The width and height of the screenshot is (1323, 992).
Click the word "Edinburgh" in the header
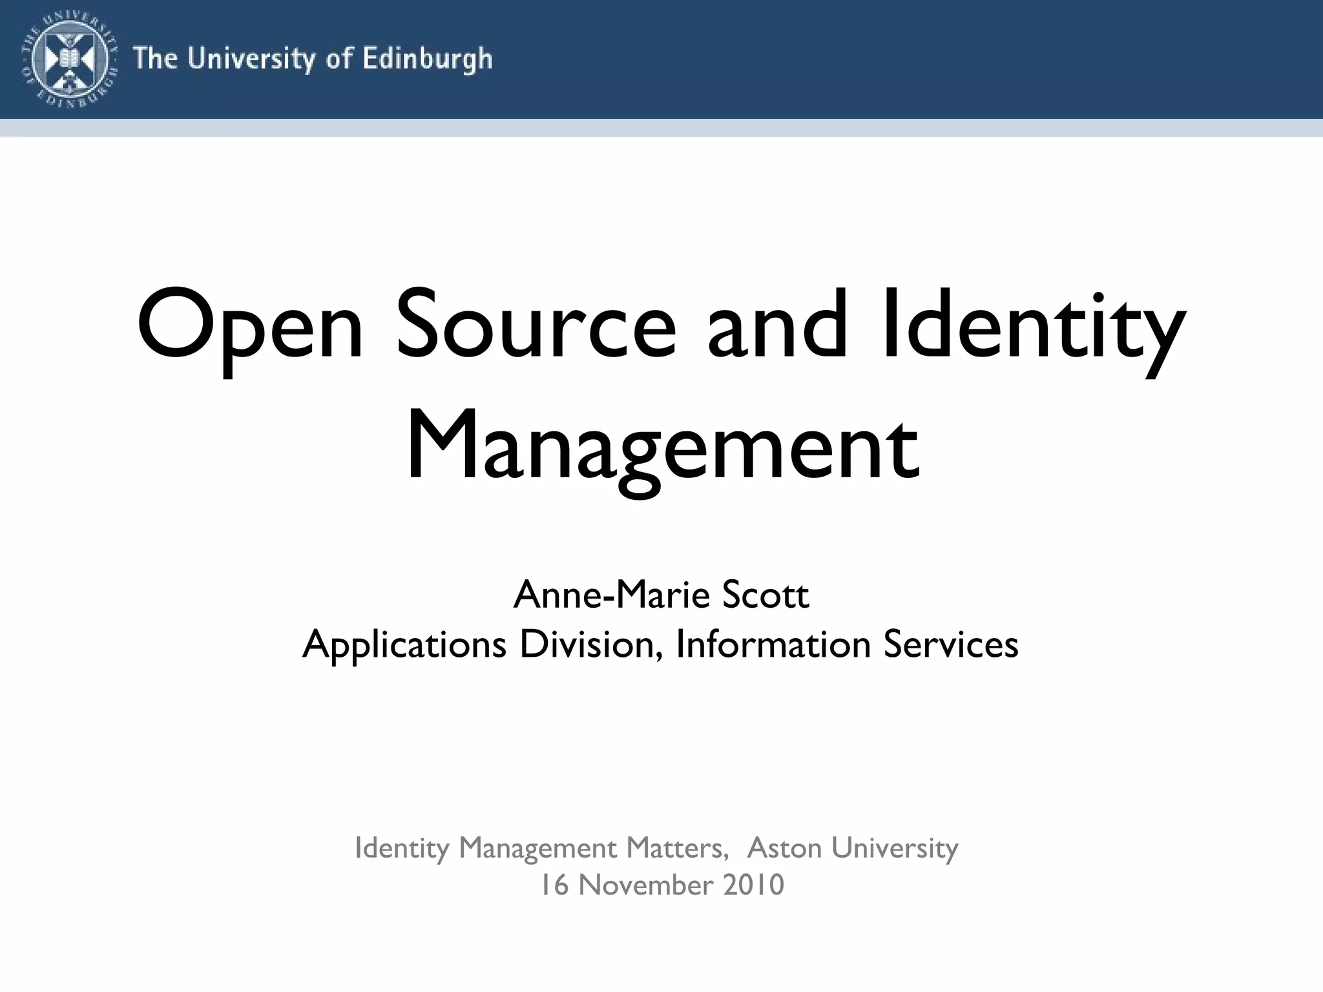[428, 59]
